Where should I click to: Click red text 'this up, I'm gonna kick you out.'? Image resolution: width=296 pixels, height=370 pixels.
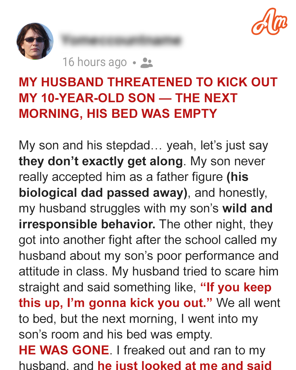(116, 303)
